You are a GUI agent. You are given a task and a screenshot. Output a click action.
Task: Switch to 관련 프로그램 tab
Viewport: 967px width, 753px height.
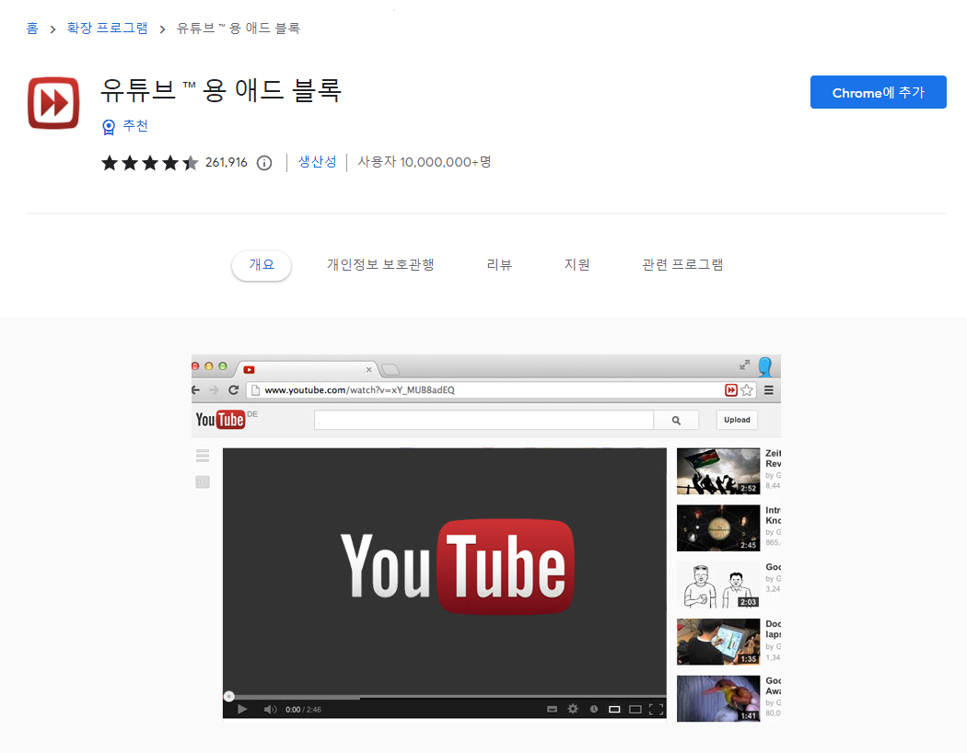tap(682, 265)
